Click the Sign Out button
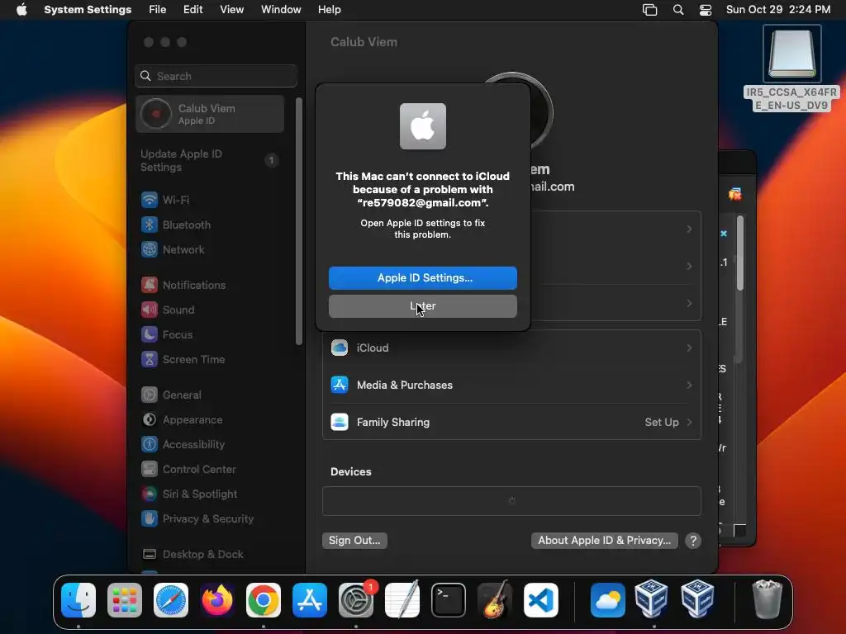This screenshot has width=846, height=634. click(354, 540)
